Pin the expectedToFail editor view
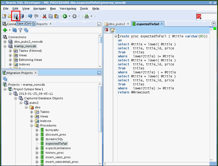Image resolution: width=218 pixels, height=166 pixels. click(x=107, y=30)
